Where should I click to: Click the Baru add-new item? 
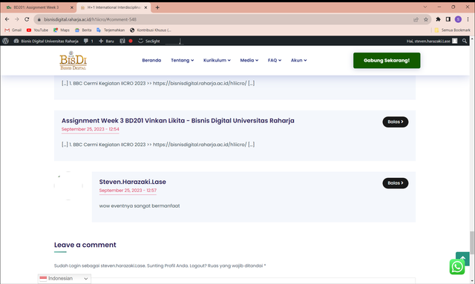coord(106,41)
